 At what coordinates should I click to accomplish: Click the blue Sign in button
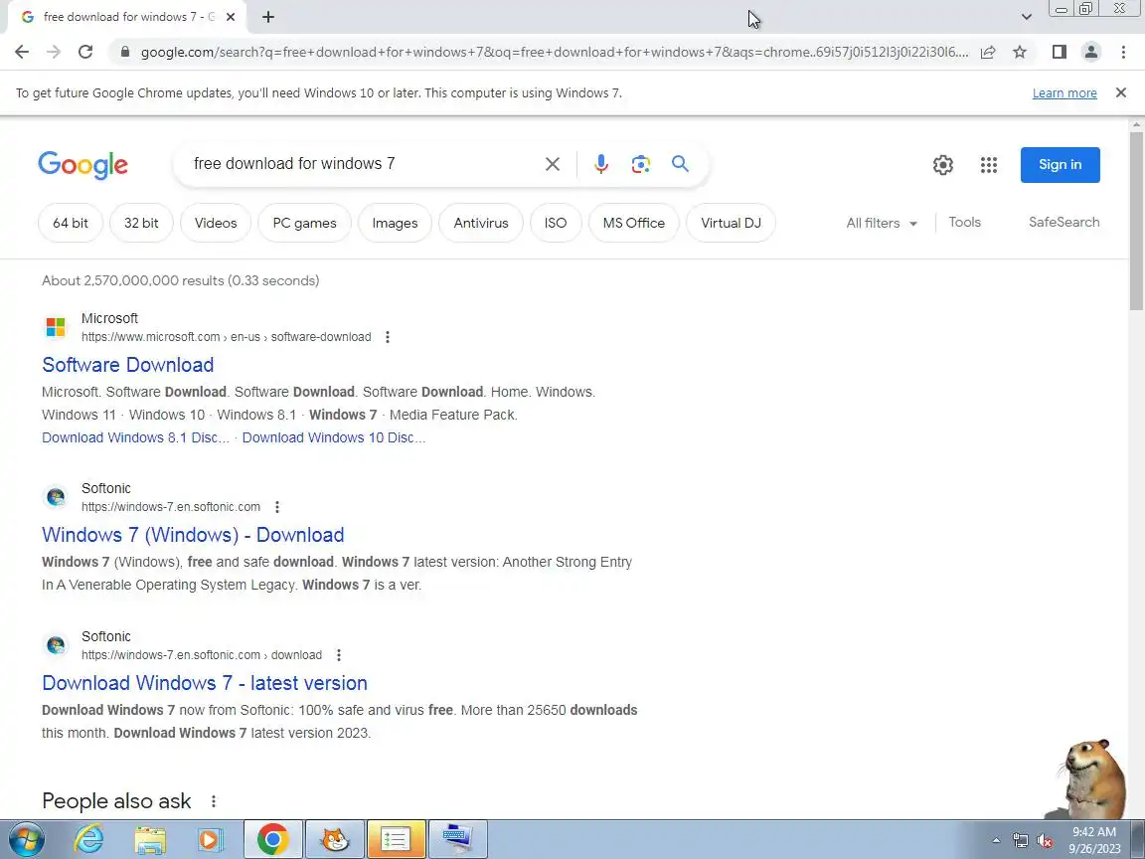point(1060,164)
